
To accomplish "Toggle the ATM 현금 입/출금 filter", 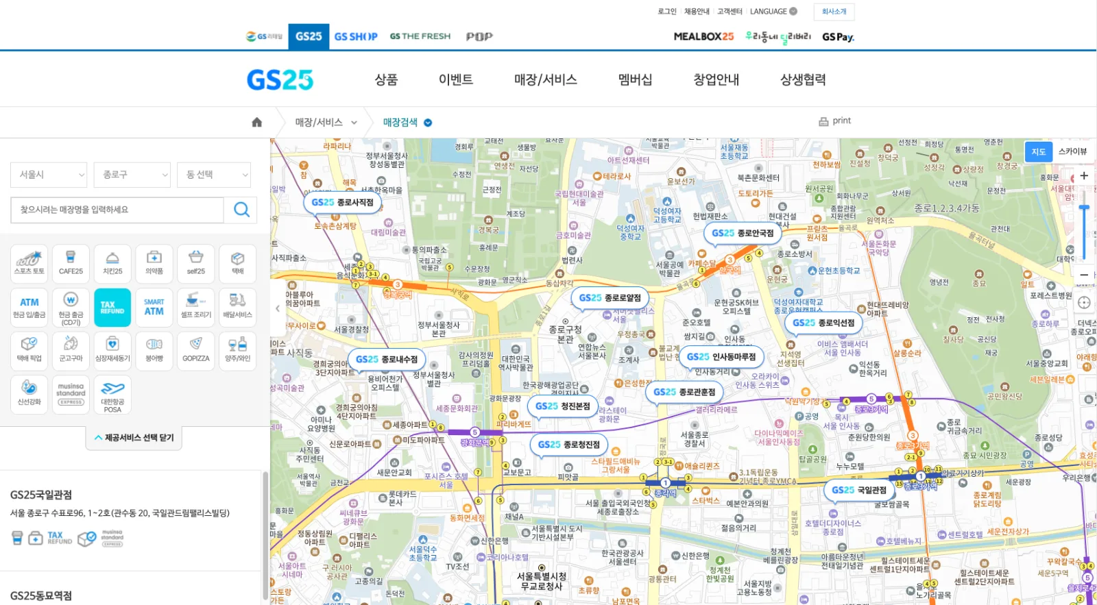I will tap(29, 308).
